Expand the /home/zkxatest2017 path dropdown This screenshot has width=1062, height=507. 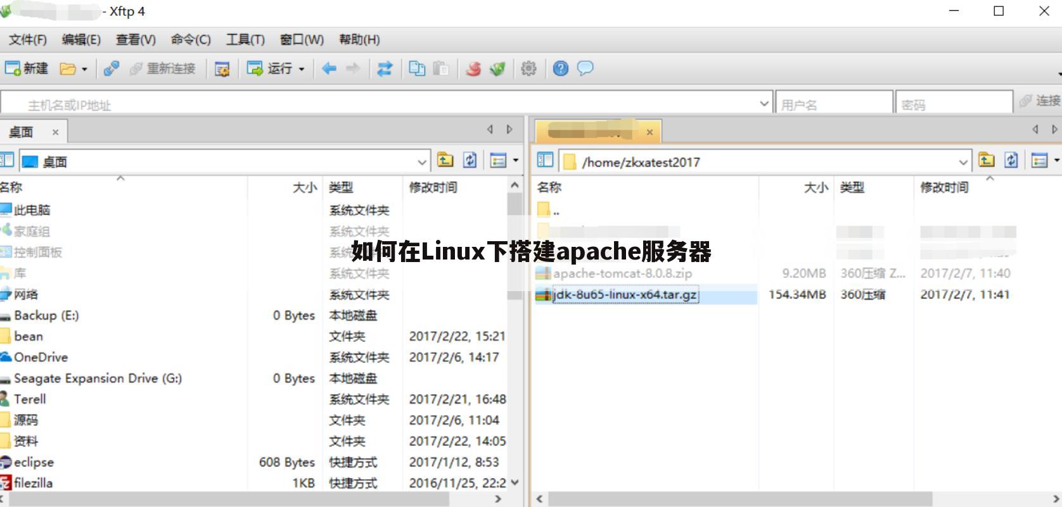pos(963,162)
